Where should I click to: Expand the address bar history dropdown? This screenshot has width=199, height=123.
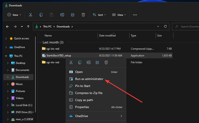pyautogui.click(x=158, y=27)
